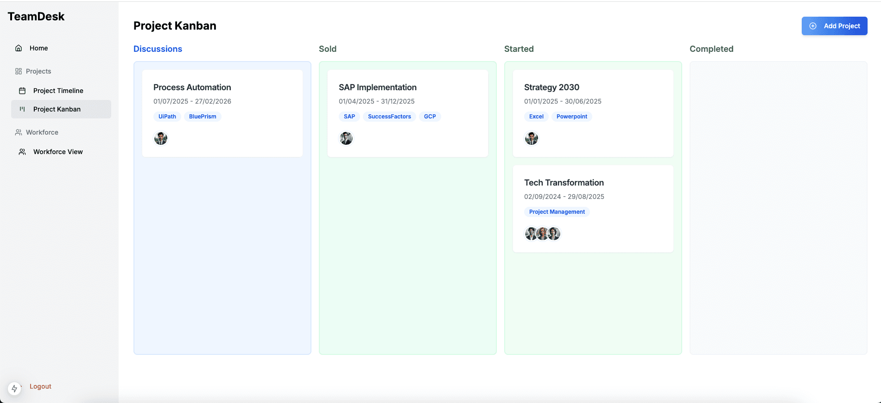Click the lightning bolt badge icon
This screenshot has width=881, height=403.
(x=14, y=389)
